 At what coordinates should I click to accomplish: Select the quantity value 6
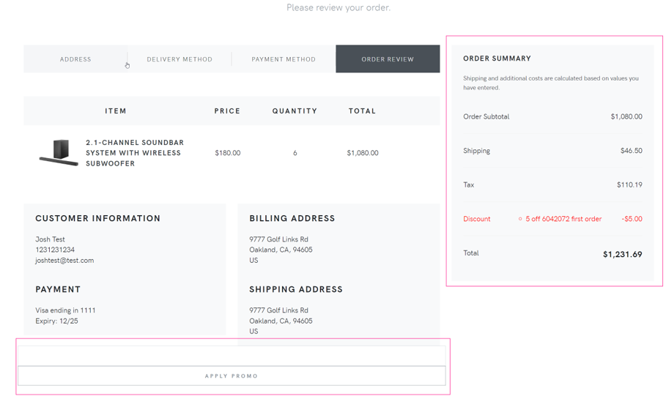[x=295, y=153]
